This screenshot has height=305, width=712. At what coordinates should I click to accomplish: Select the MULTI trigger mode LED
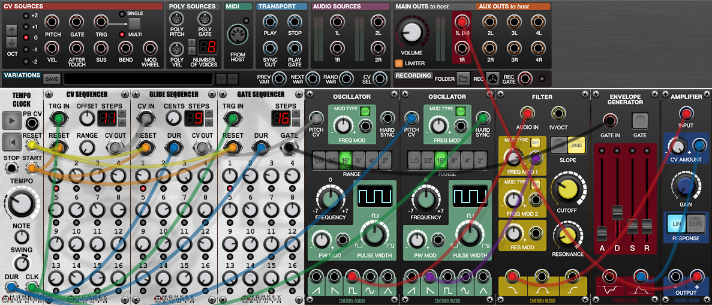click(122, 34)
